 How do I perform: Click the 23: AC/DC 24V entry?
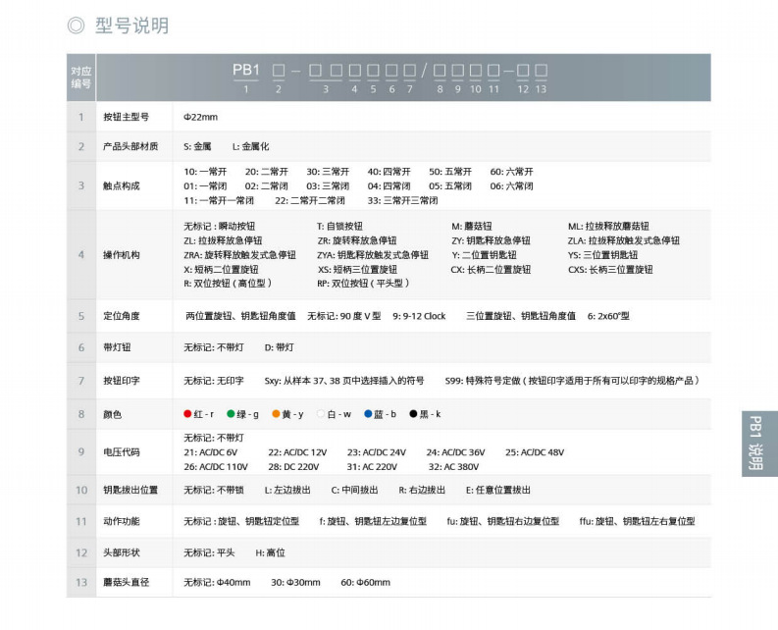[377, 452]
